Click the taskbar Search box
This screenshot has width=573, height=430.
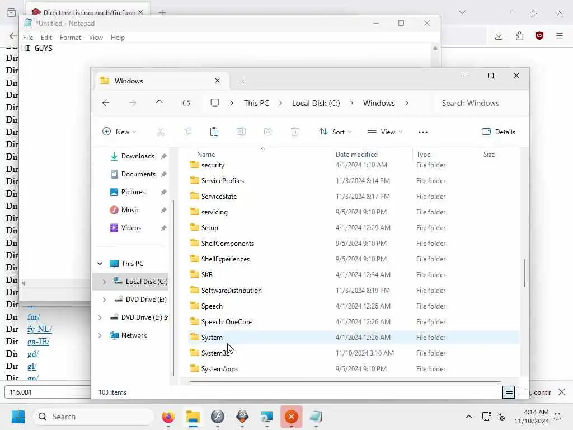[x=94, y=417]
